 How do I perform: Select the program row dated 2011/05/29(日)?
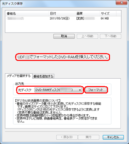[63, 18]
